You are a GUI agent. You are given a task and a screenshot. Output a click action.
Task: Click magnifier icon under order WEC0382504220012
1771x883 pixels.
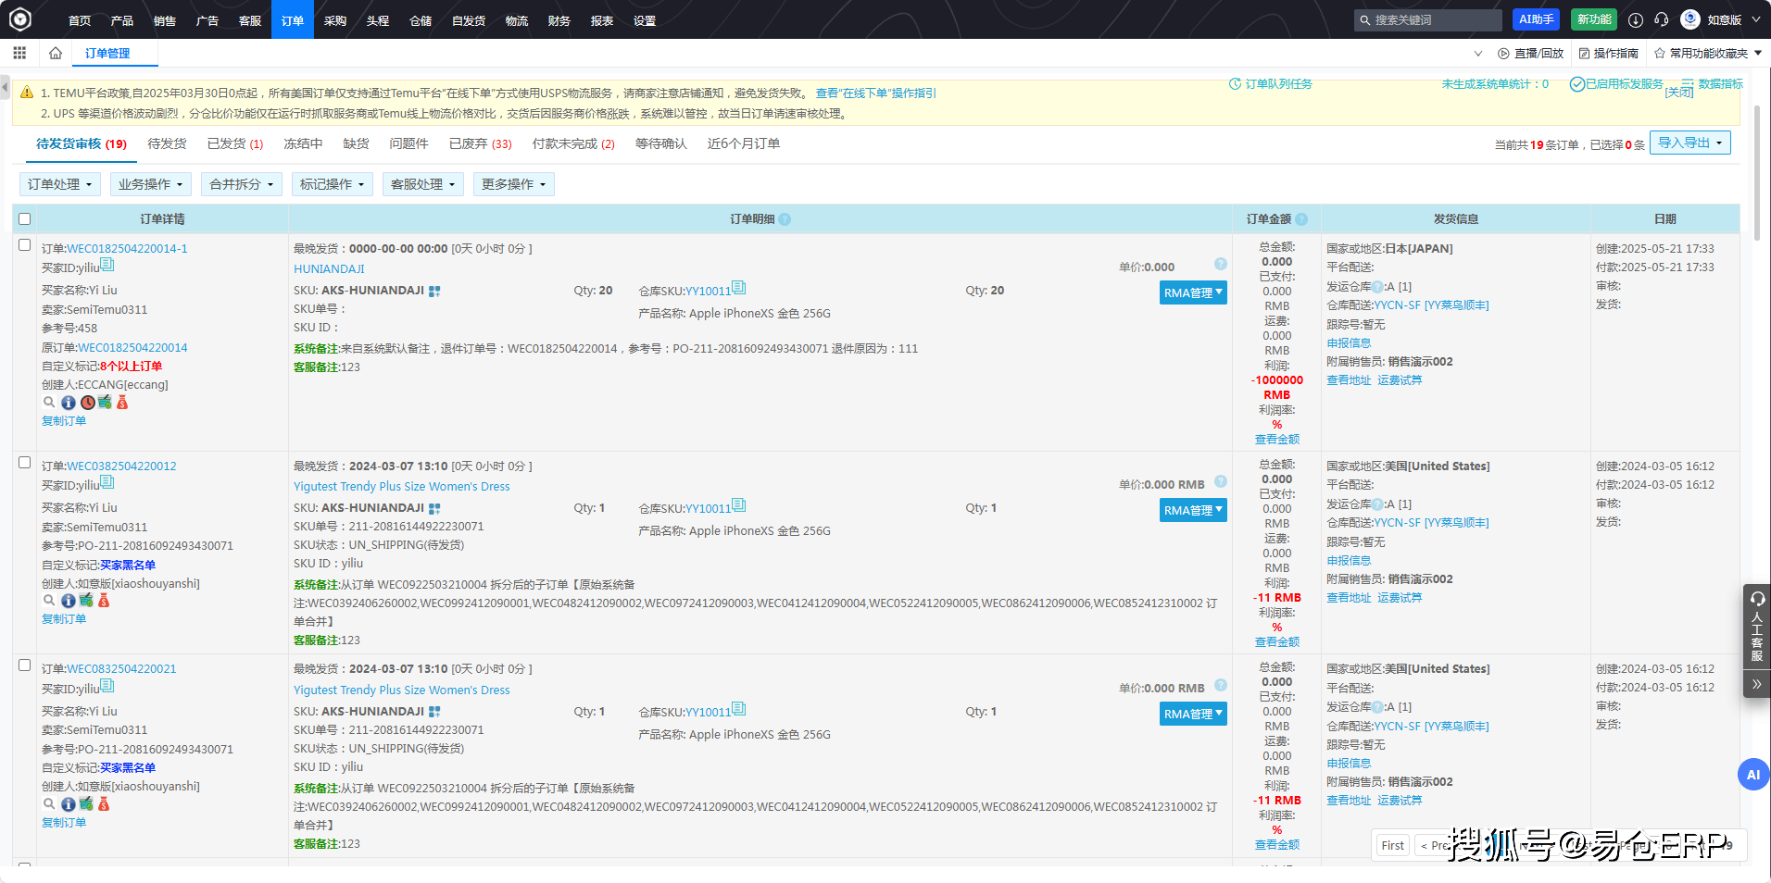pos(49,601)
